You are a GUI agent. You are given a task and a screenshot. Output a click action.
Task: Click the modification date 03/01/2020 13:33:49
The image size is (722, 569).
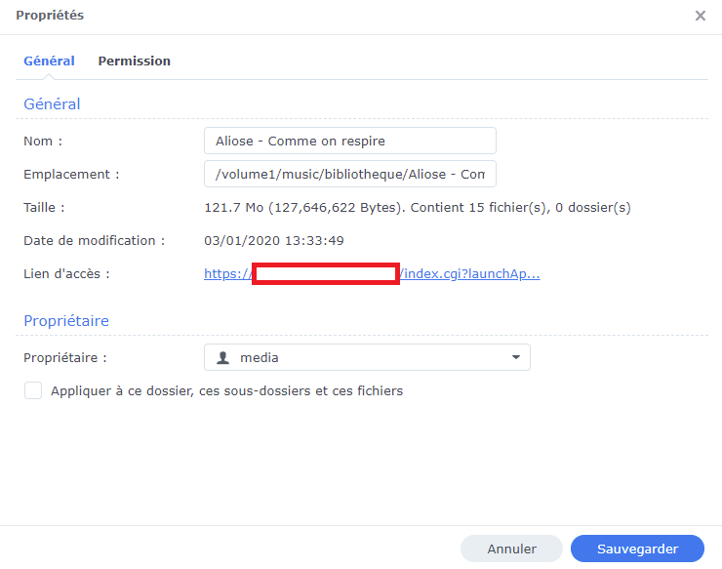(x=273, y=240)
